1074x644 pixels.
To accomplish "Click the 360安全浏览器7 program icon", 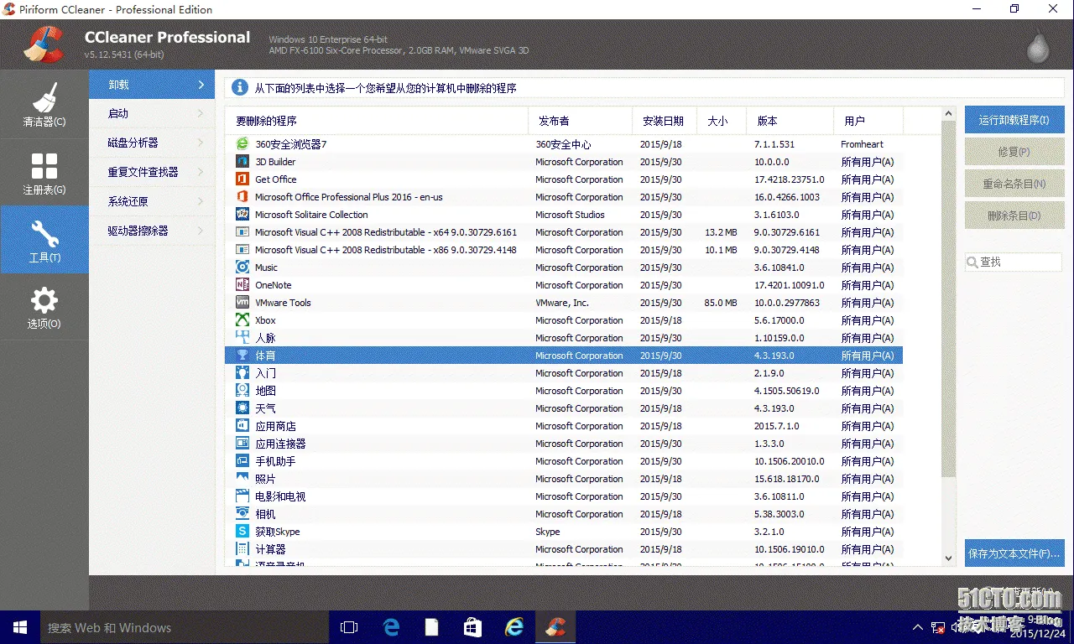I will click(242, 144).
